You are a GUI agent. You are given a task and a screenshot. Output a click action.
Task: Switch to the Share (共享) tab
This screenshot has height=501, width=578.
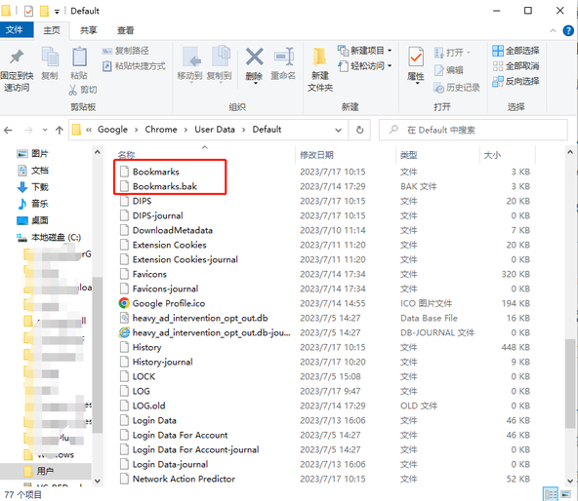89,30
